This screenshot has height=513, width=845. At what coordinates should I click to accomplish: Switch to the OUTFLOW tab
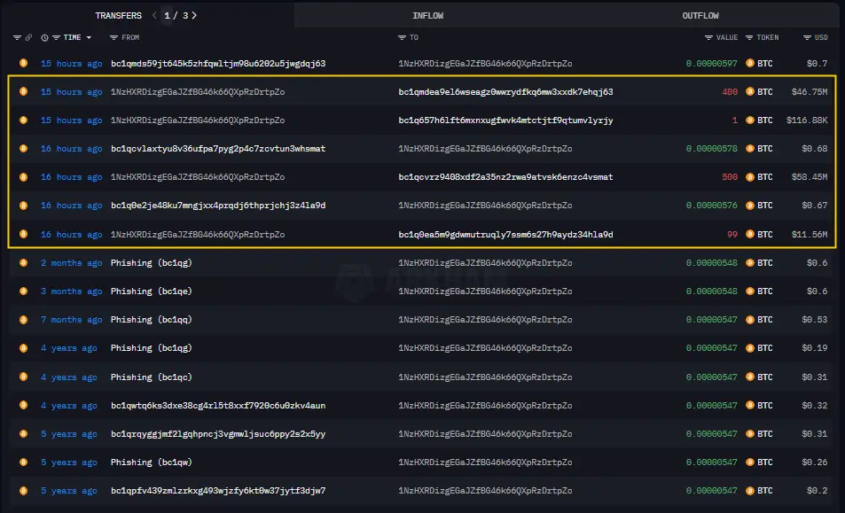tap(700, 15)
